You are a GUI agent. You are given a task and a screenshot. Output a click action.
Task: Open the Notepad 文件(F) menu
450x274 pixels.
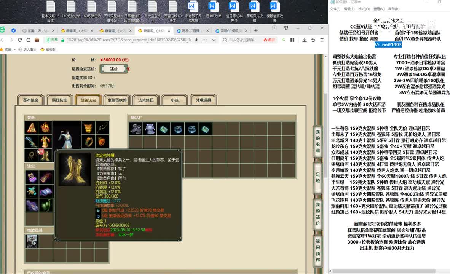point(335,9)
